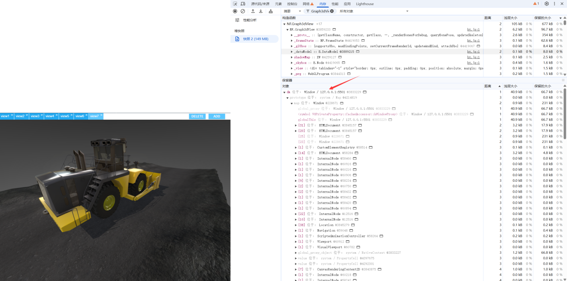Click the collect garbage broom icon
This screenshot has height=281, width=567.
coord(271,11)
